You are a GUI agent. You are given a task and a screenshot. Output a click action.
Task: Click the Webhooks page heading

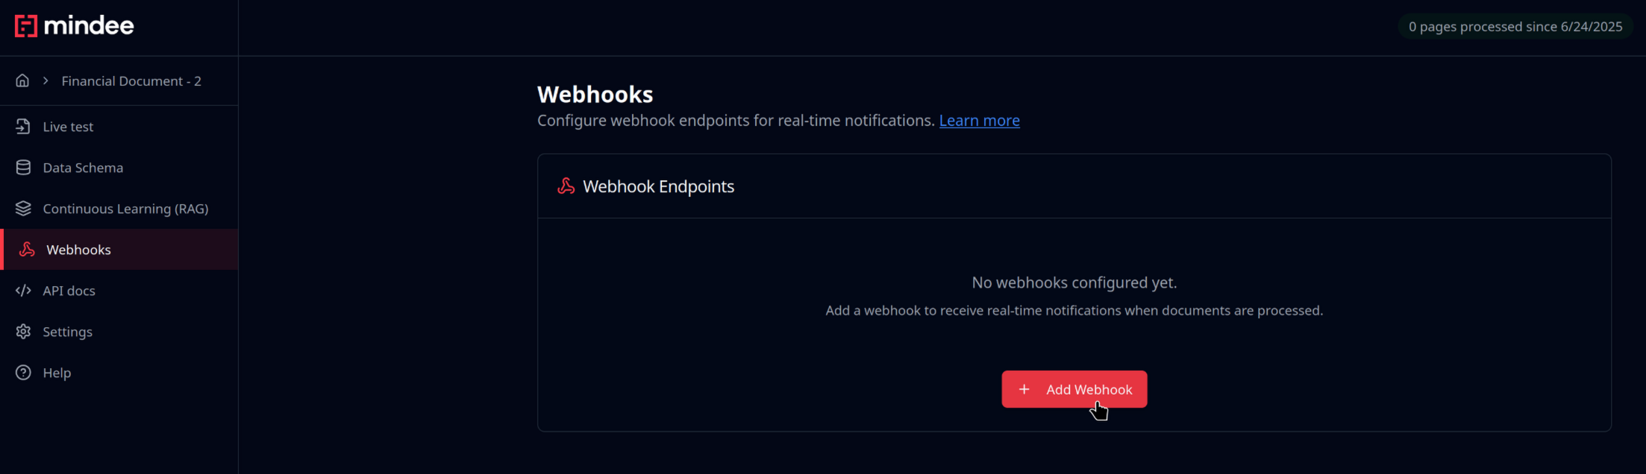pos(595,95)
